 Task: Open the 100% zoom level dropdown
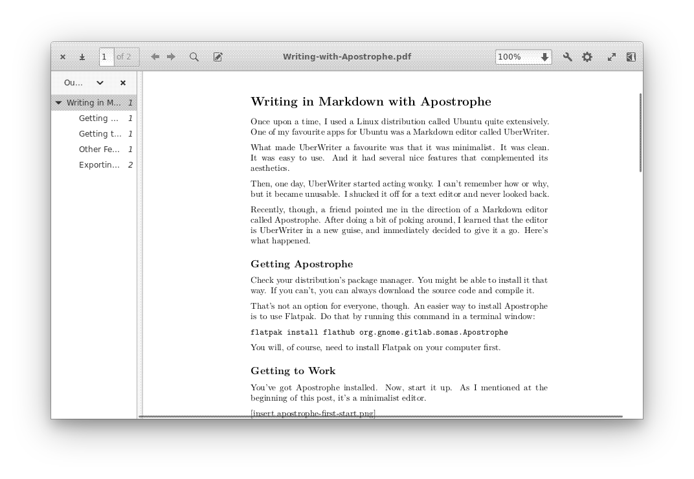524,57
